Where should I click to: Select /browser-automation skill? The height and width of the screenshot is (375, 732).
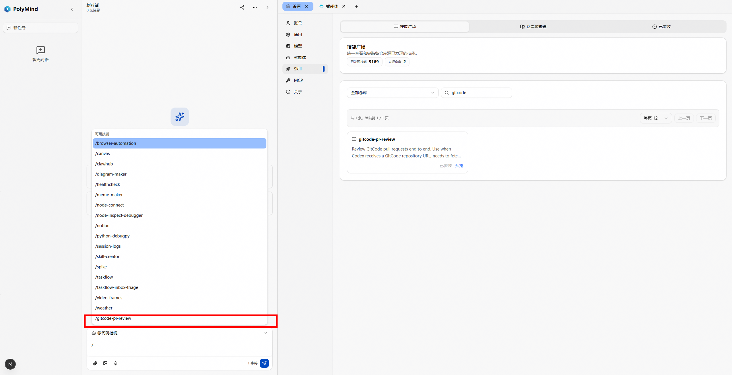point(180,143)
